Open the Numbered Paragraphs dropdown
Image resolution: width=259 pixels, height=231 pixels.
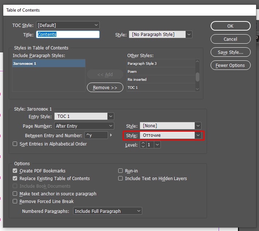click(108, 211)
